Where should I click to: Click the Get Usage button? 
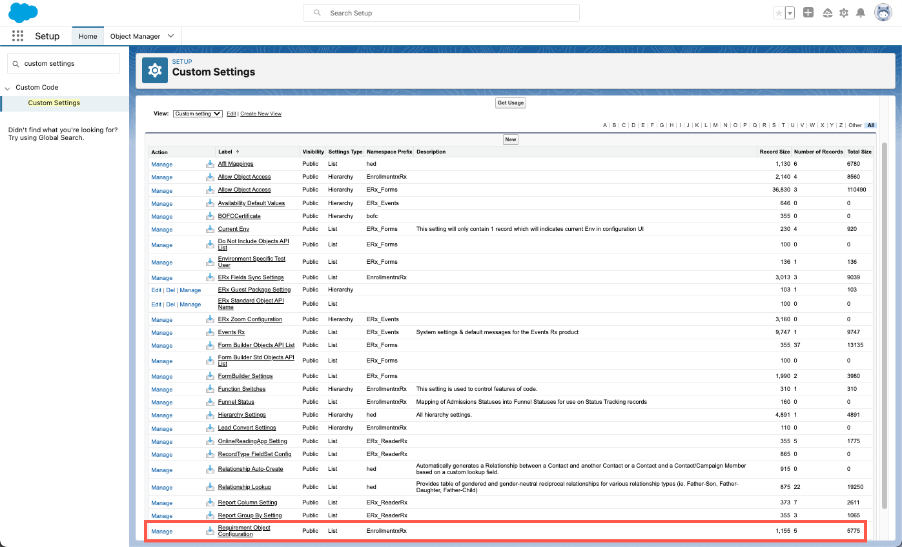(x=510, y=103)
